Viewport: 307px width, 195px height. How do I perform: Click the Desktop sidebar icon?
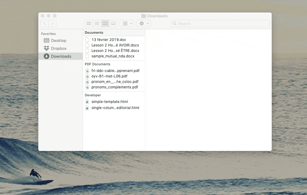click(x=47, y=40)
